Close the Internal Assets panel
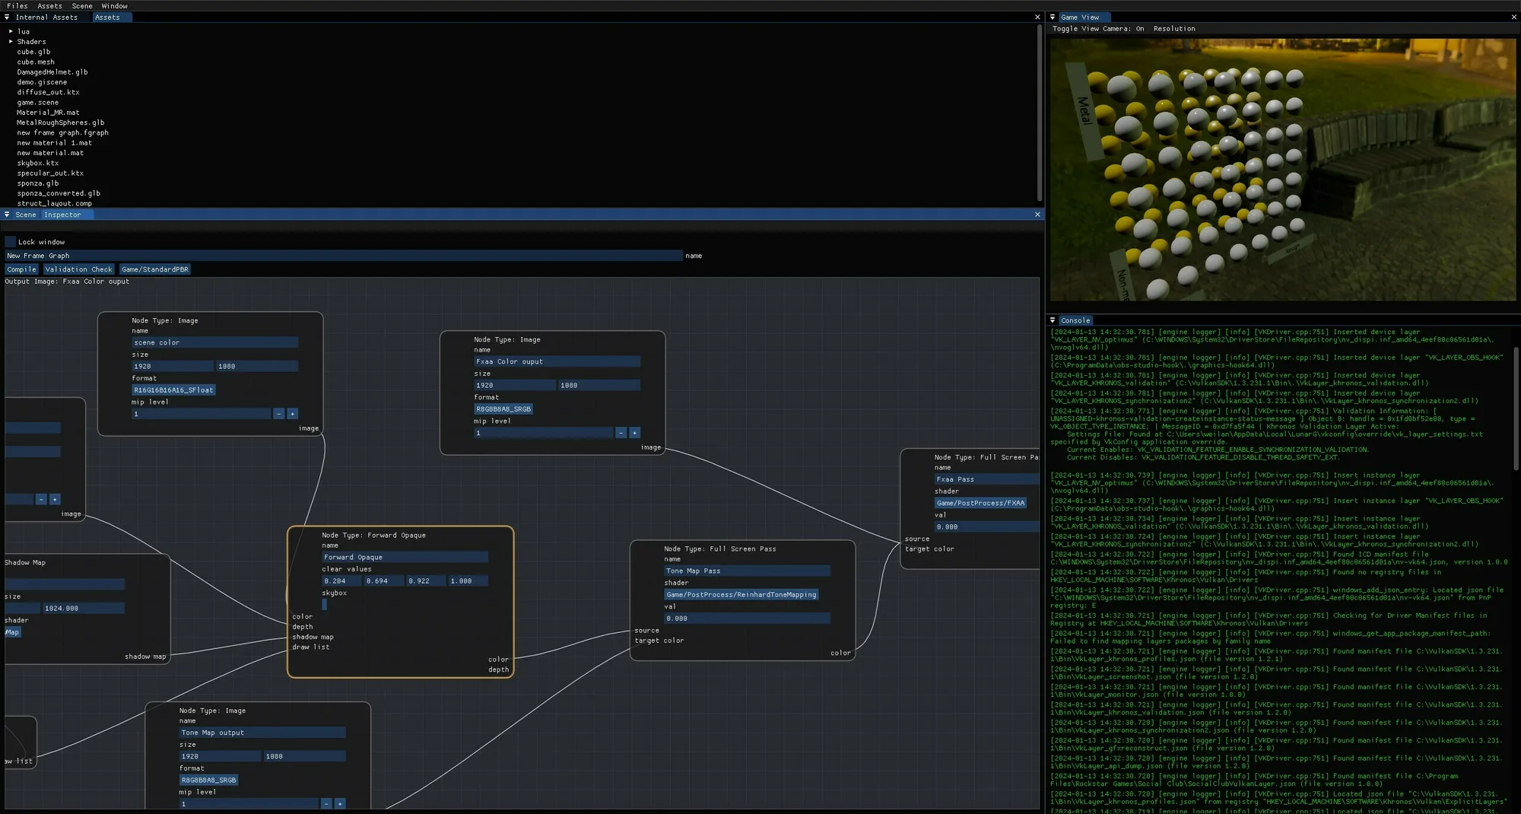Screen dimensions: 1521x814 [1037, 17]
